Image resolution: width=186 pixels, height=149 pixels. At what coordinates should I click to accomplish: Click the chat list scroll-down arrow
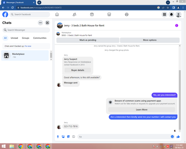(x=51, y=60)
